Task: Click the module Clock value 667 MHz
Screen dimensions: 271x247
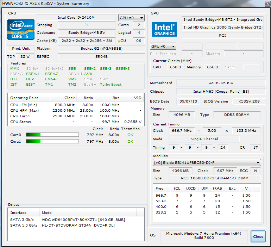Action: pos(225,171)
